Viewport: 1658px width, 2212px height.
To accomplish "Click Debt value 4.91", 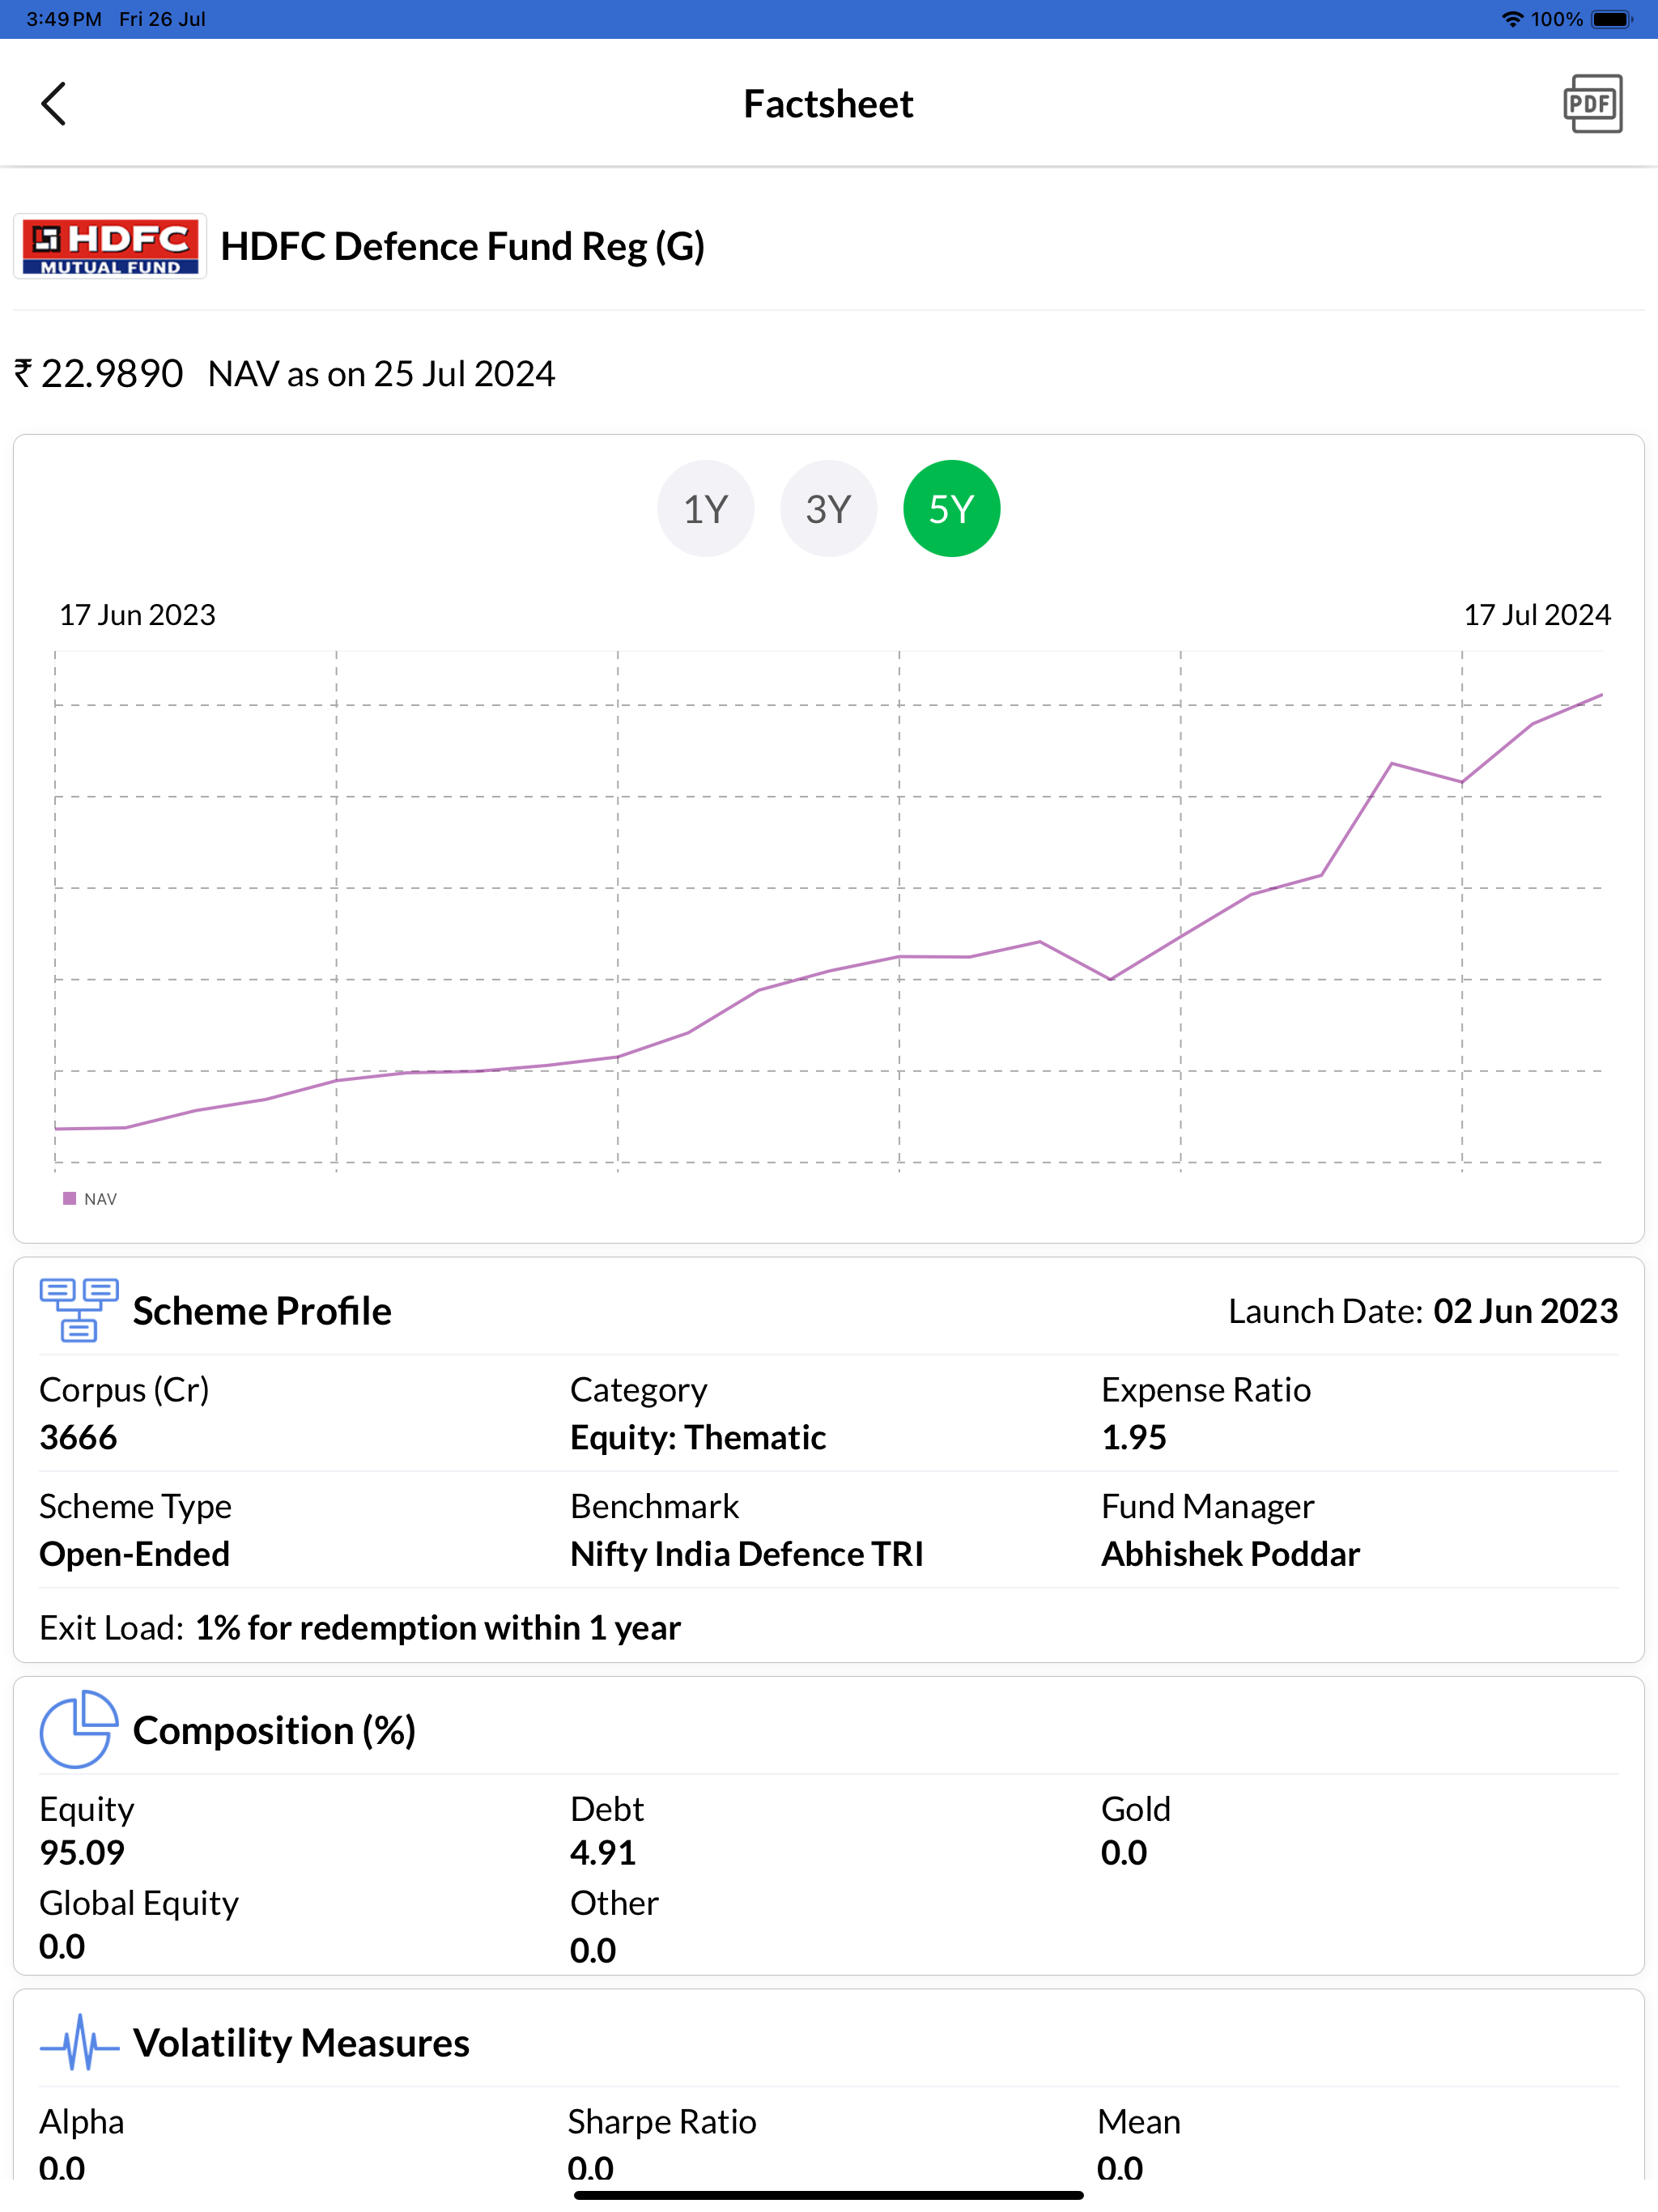I will click(603, 1853).
